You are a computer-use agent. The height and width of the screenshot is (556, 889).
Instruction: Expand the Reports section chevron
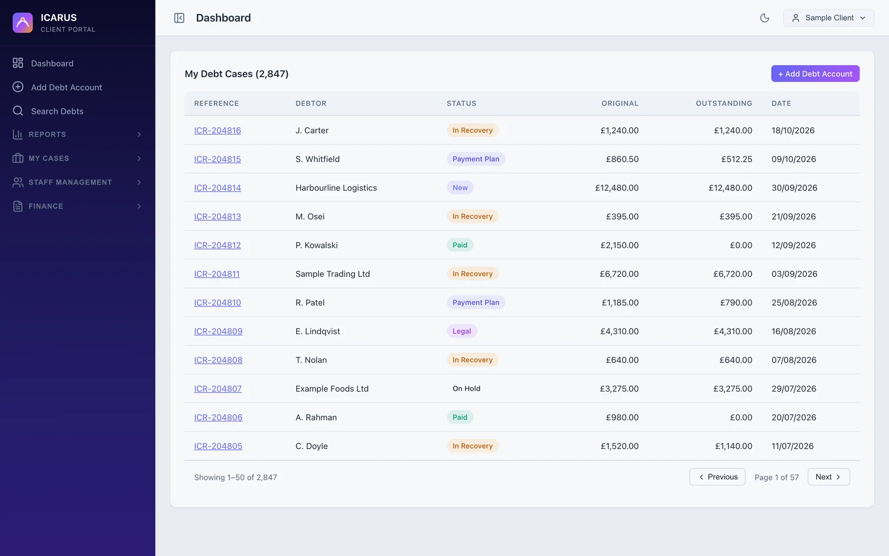pos(139,135)
